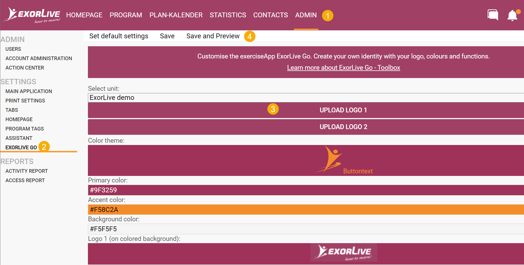Click Save and Preview
The width and height of the screenshot is (524, 265).
tap(213, 36)
